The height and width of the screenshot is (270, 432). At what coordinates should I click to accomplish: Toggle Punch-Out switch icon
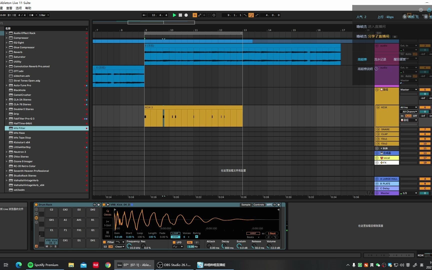click(257, 15)
